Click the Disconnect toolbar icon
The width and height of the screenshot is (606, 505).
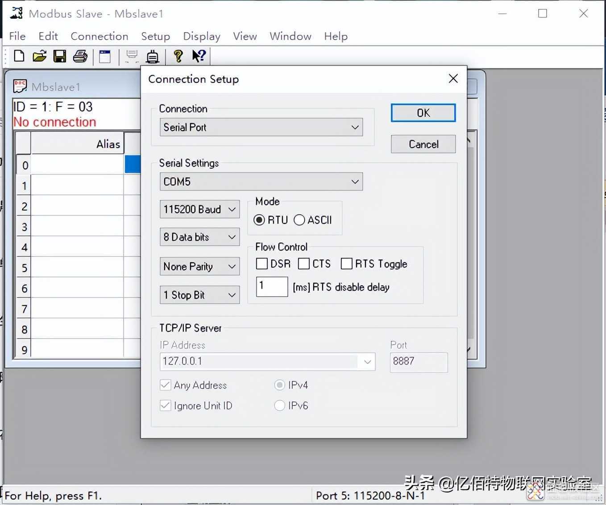pos(153,56)
